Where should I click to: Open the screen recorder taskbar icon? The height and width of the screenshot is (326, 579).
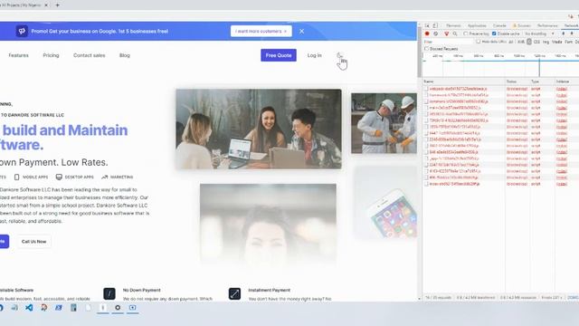point(133,308)
